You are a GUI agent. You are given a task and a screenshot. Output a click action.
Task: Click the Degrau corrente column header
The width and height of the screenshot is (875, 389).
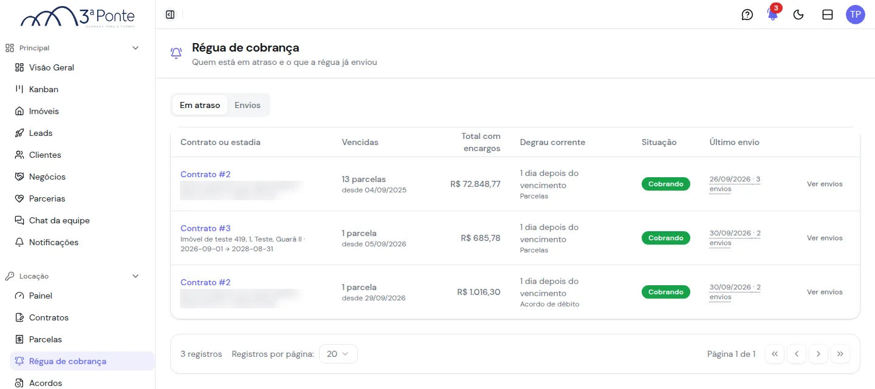point(552,142)
